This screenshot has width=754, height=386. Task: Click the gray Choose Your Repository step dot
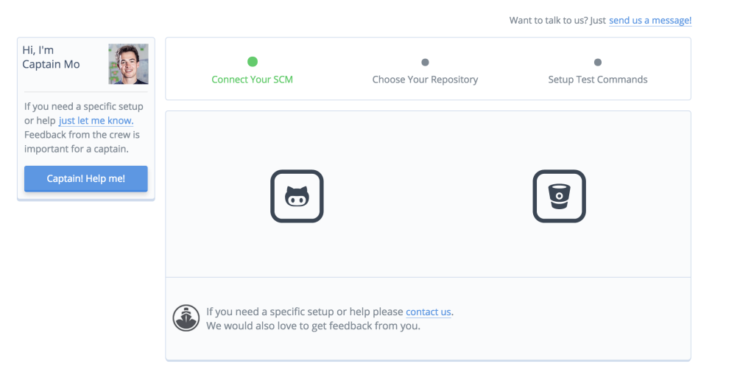click(x=425, y=63)
